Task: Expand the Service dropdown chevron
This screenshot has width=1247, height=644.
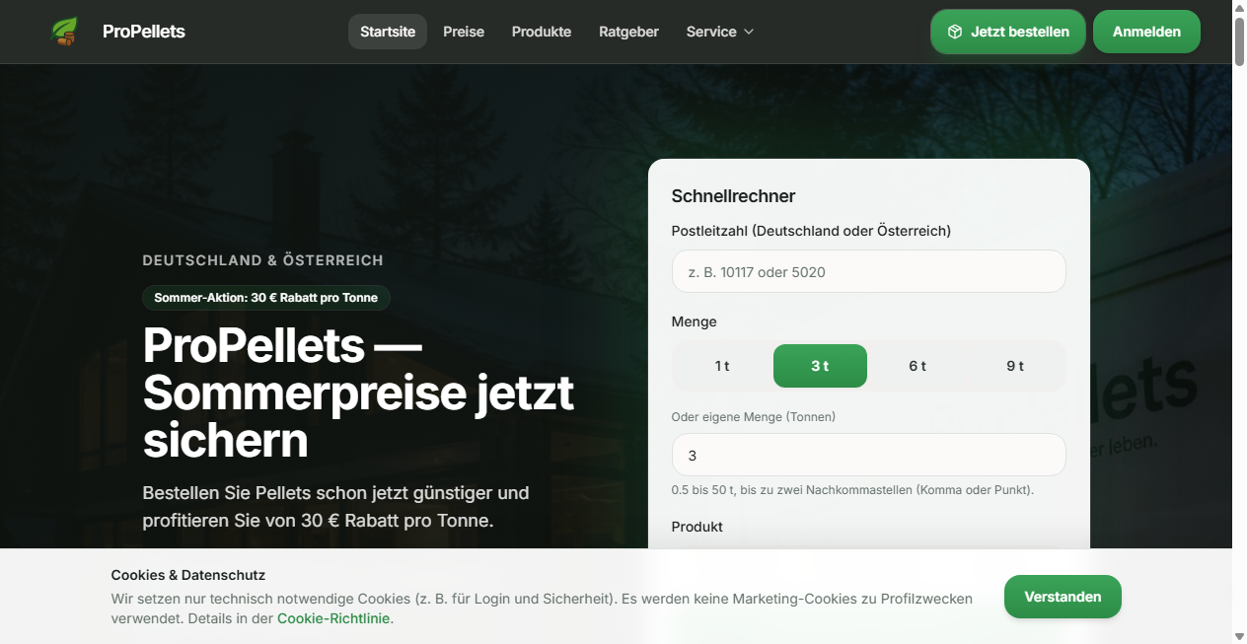Action: pos(749,32)
